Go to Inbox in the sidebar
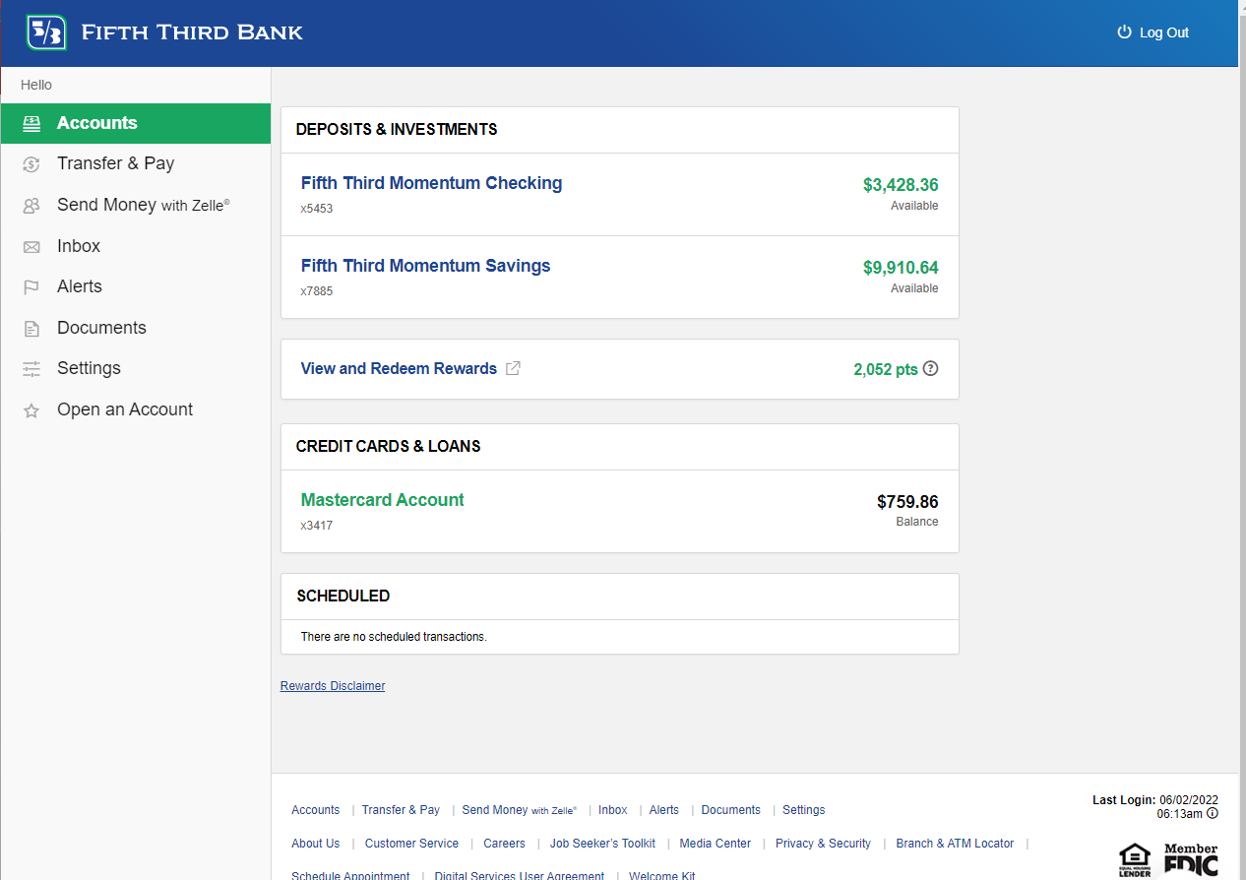The image size is (1246, 880). 135,246
